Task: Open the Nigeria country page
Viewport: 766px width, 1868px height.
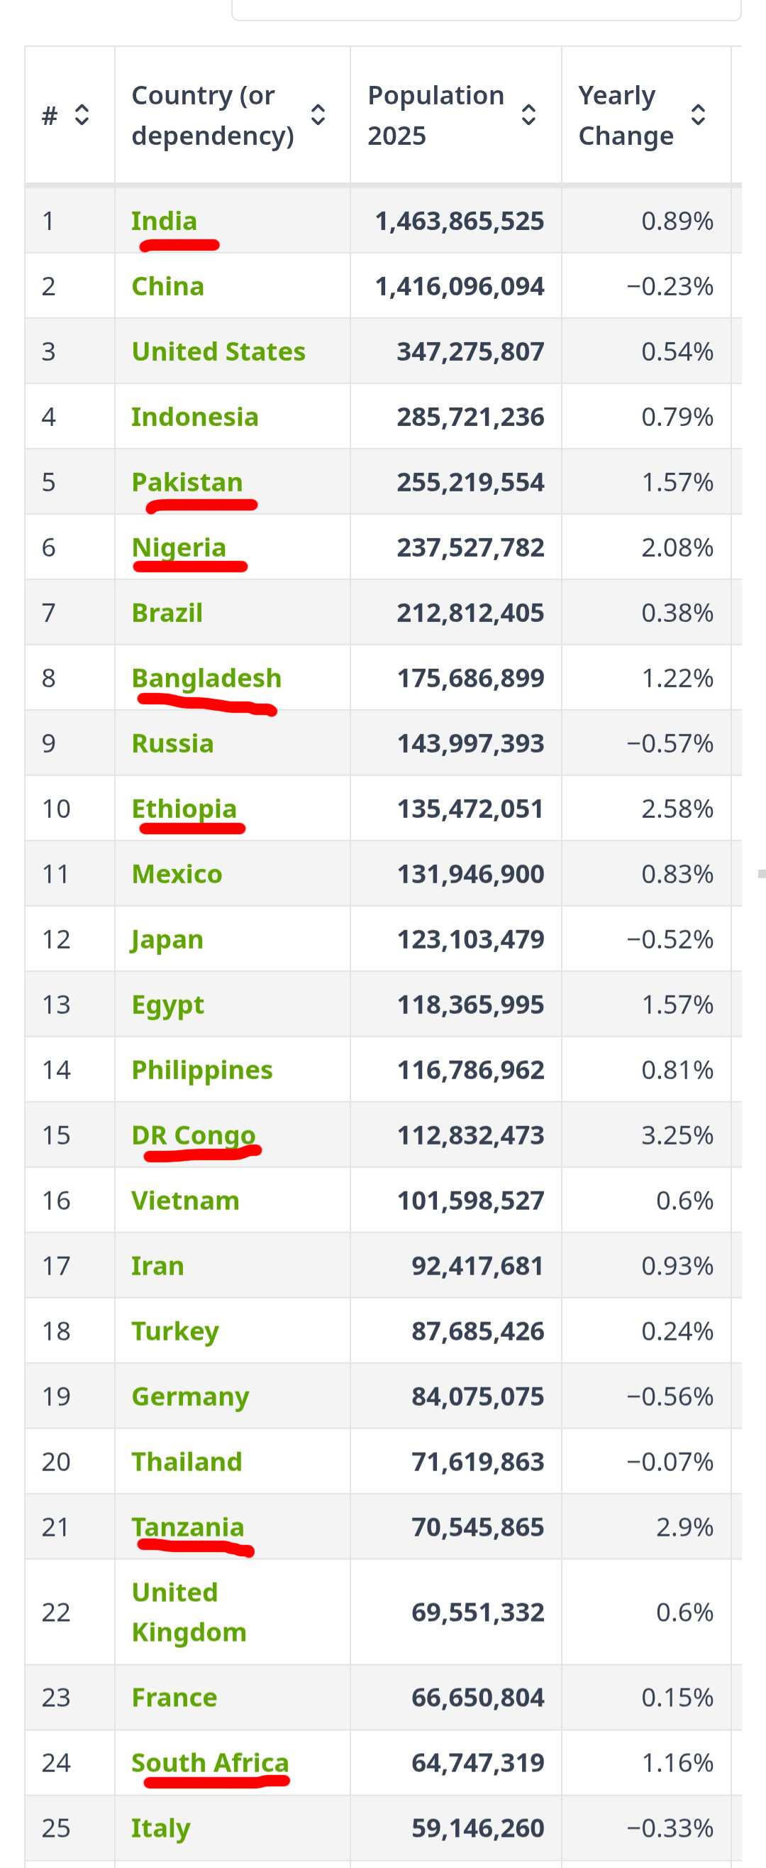Action: pos(178,547)
